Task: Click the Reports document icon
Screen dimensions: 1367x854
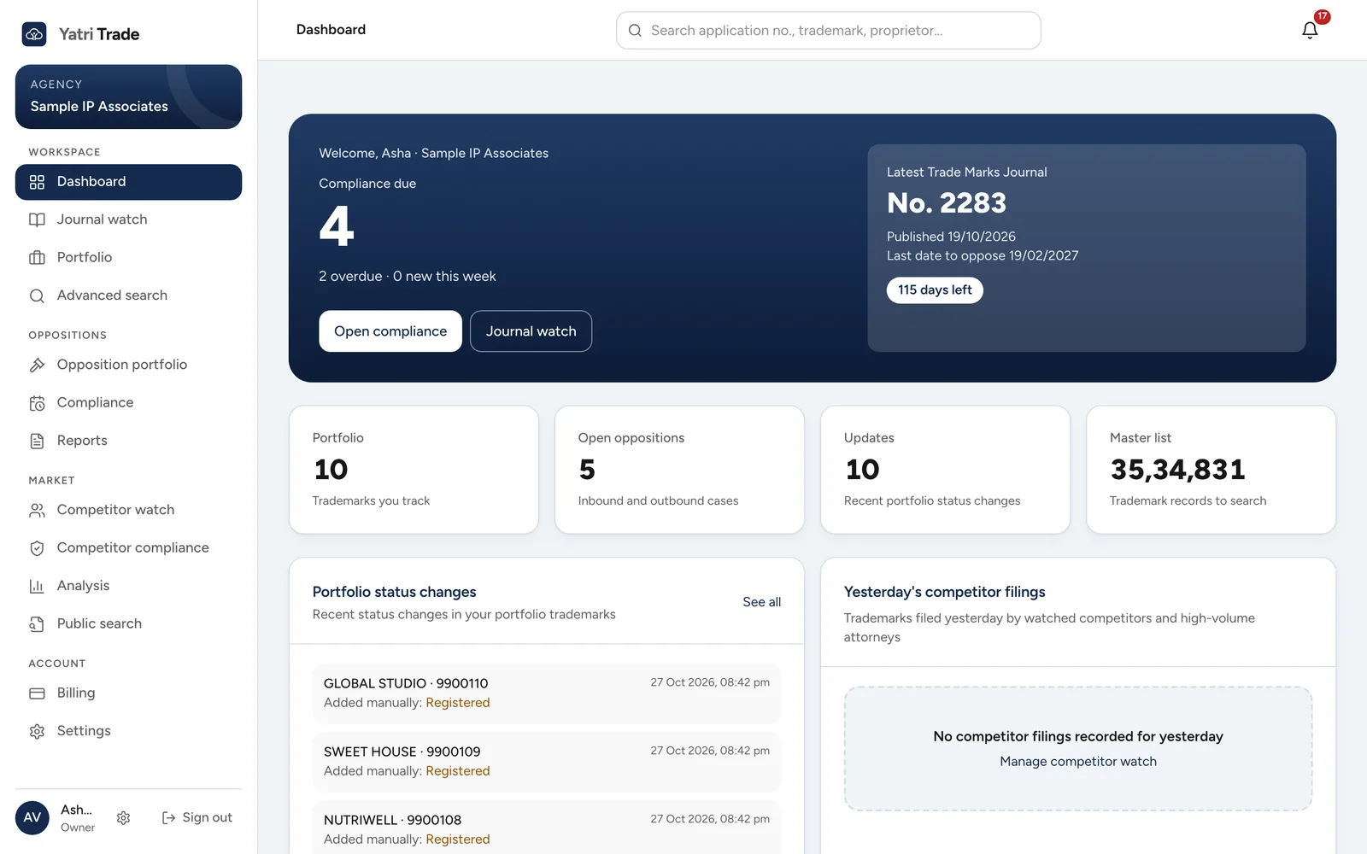Action: [37, 441]
